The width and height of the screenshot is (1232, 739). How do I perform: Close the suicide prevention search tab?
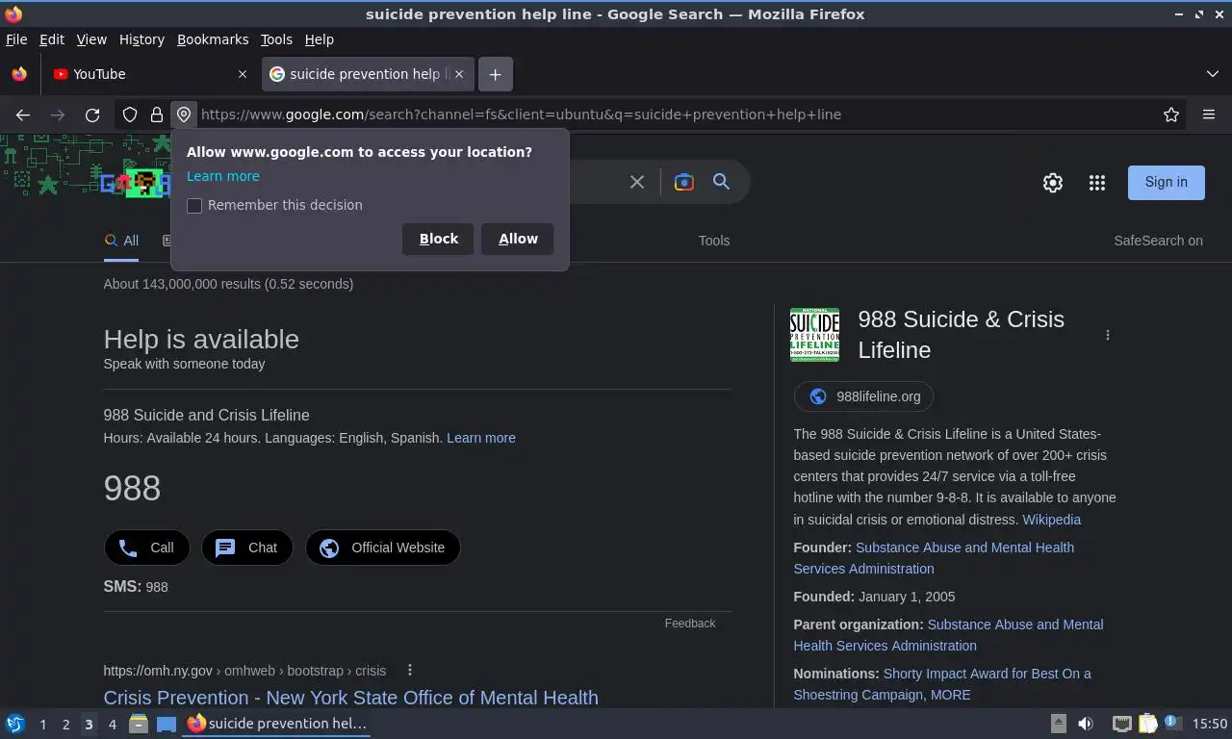click(459, 74)
